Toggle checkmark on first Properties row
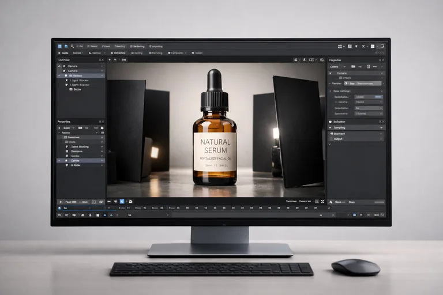This screenshot has width=443, height=295. click(97, 133)
